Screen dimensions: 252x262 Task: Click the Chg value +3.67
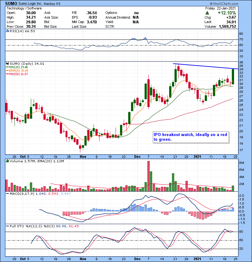click(x=231, y=17)
